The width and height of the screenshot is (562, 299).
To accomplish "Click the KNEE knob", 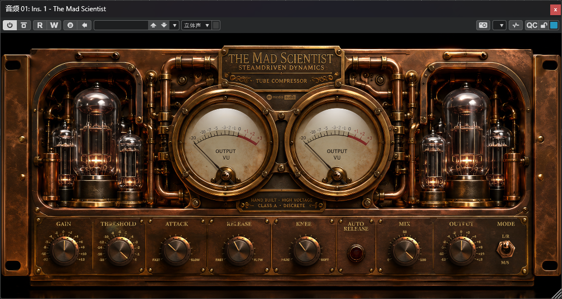I will pos(306,250).
